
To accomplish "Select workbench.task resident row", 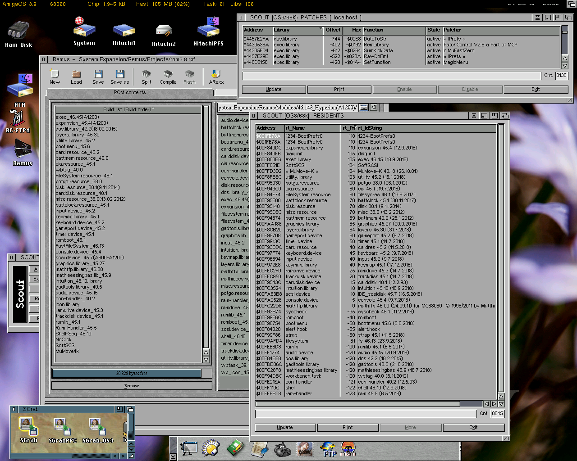I will 376,376.
